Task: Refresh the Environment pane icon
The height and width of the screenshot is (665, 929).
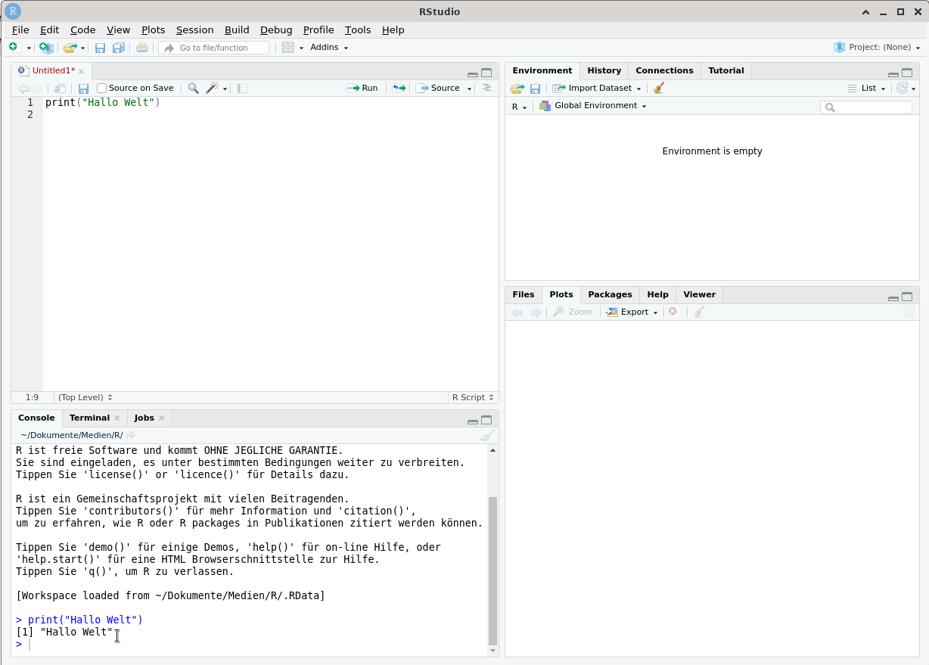Action: 902,88
